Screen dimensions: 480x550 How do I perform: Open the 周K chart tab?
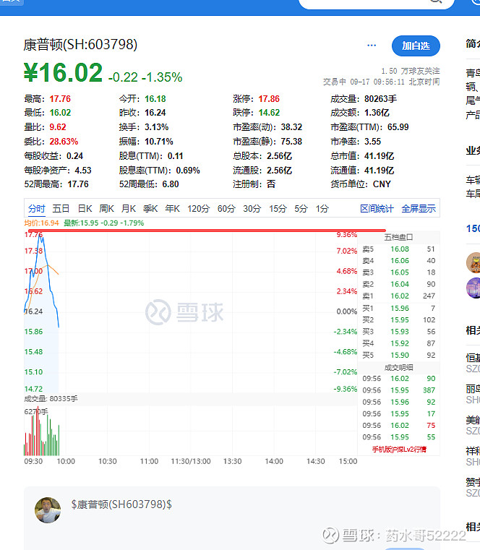coord(107,209)
